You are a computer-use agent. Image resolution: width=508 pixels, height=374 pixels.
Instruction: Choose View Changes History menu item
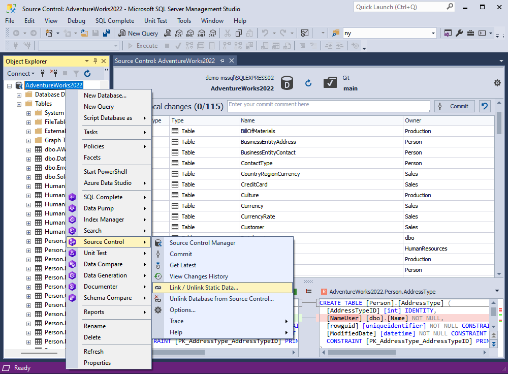click(x=223, y=276)
